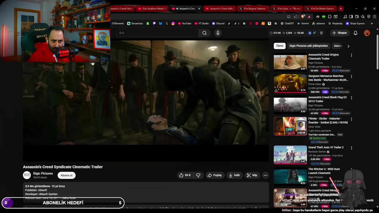
Task: Select the Tümü filter chip
Action: tap(280, 46)
